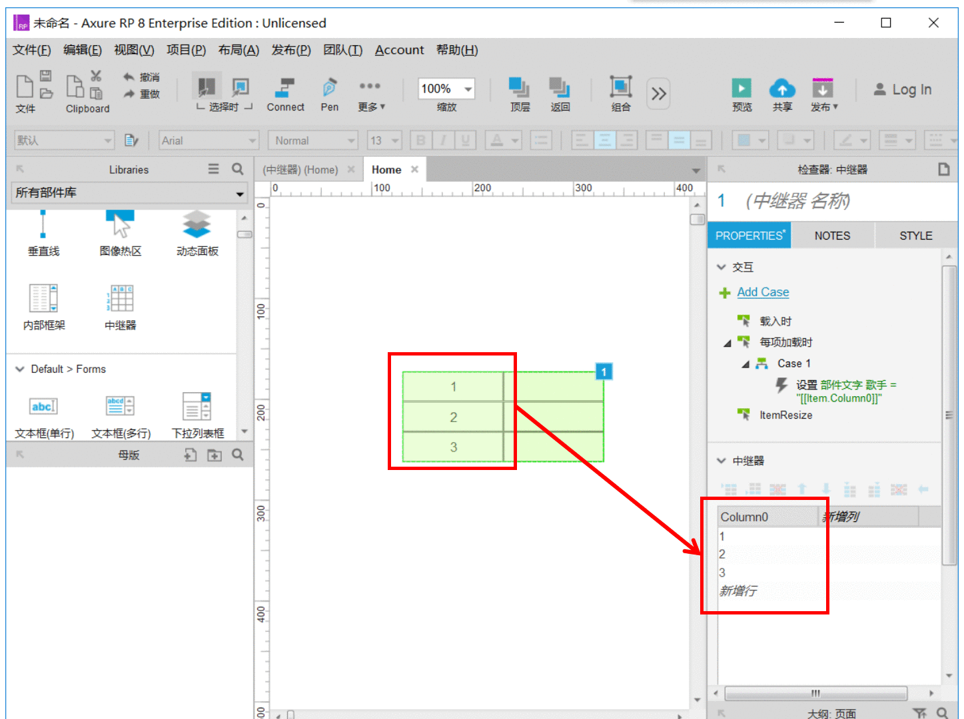Click the new file icon
This screenshot has width=964, height=719.
coord(25,87)
